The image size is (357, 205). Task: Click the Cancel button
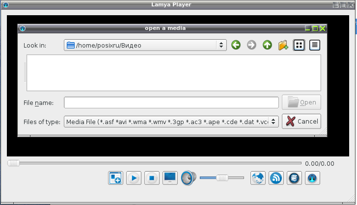point(302,121)
